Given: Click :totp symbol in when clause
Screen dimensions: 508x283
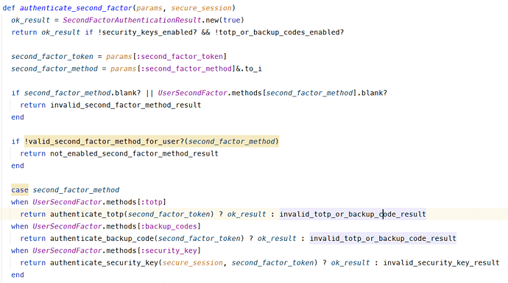Looking at the screenshot, I should [x=152, y=202].
